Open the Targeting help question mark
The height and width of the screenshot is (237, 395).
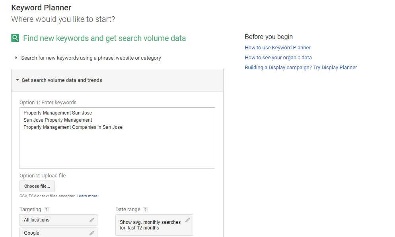(x=47, y=210)
